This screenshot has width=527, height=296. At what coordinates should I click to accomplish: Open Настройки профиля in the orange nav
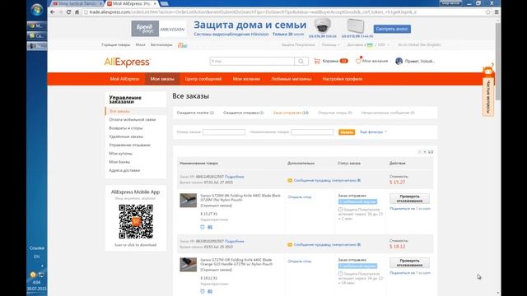click(343, 79)
